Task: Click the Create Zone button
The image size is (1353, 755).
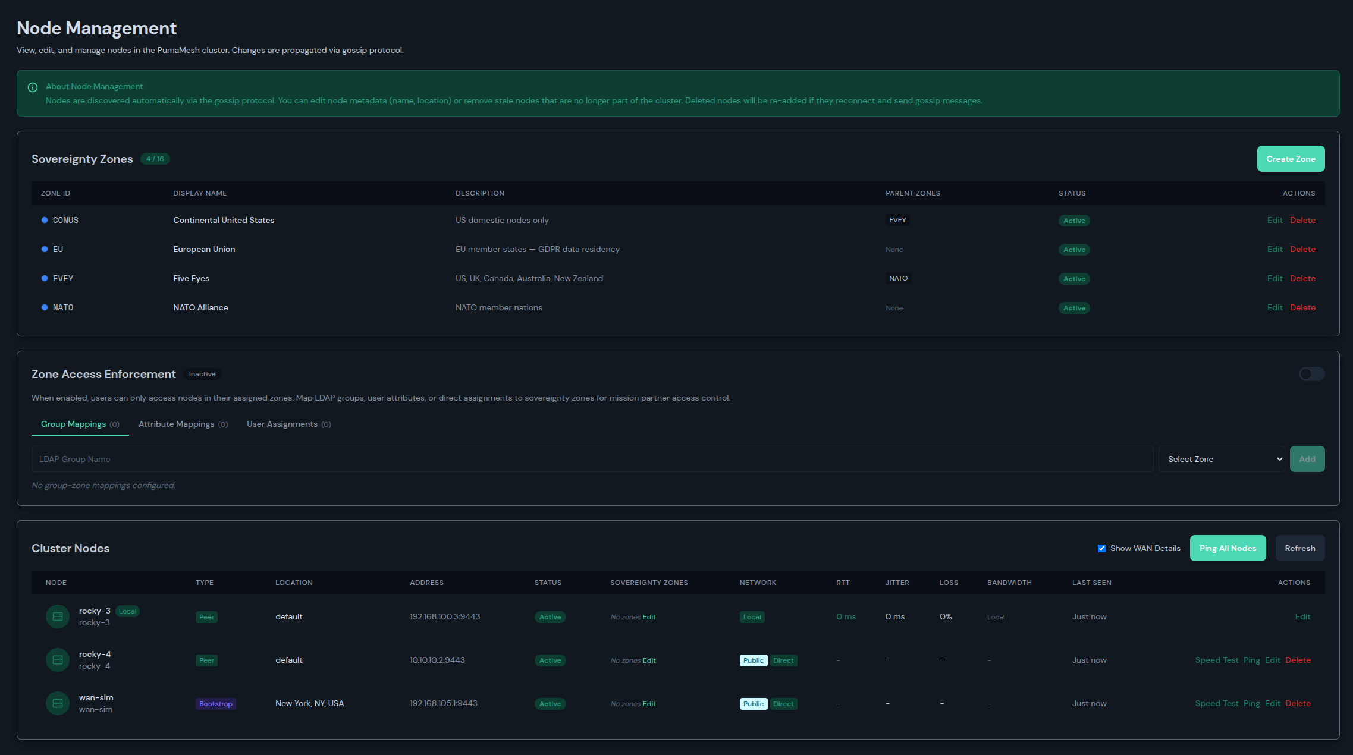Action: [x=1291, y=159]
